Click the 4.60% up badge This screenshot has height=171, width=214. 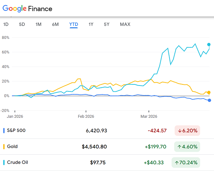point(187,147)
